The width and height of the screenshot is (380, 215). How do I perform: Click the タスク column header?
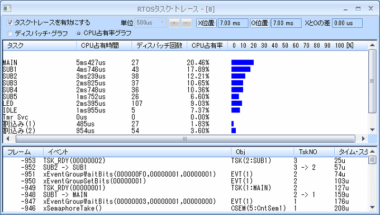coord(40,46)
